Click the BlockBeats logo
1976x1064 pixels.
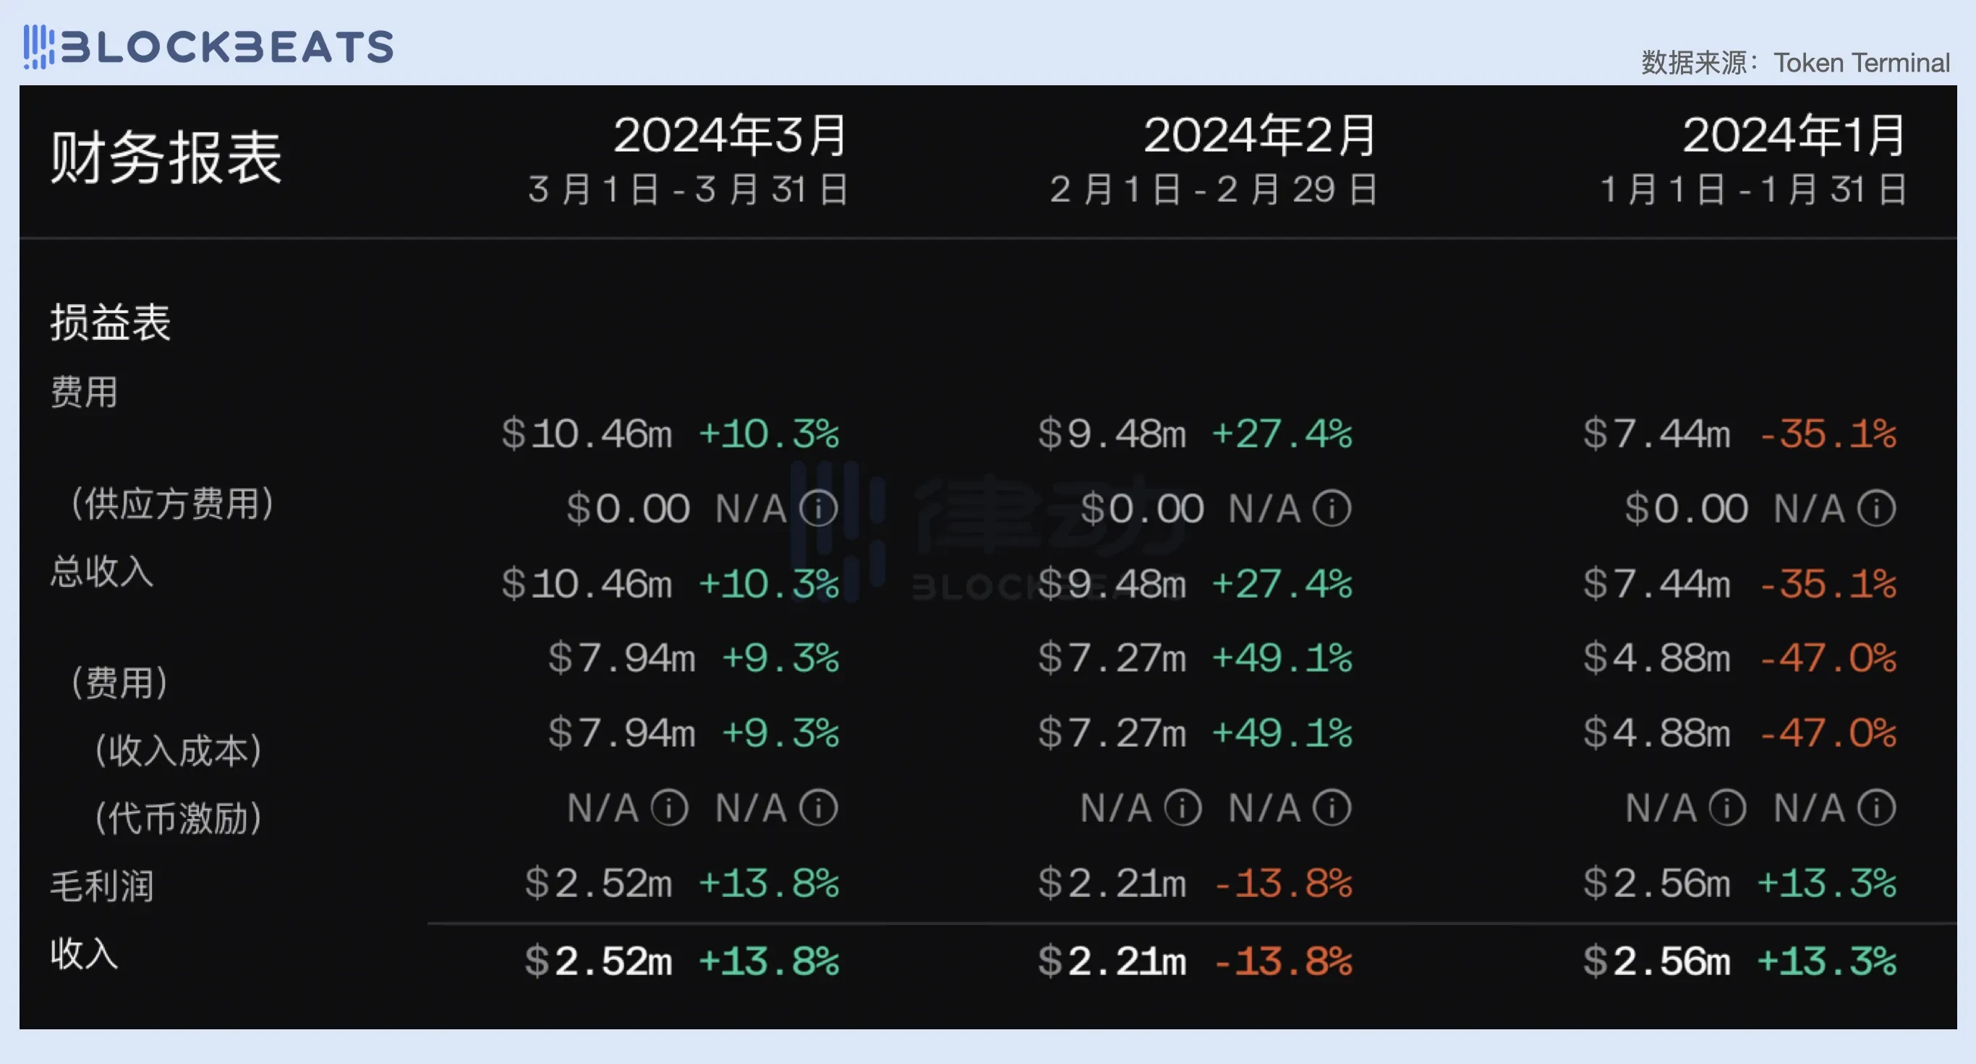pos(208,46)
